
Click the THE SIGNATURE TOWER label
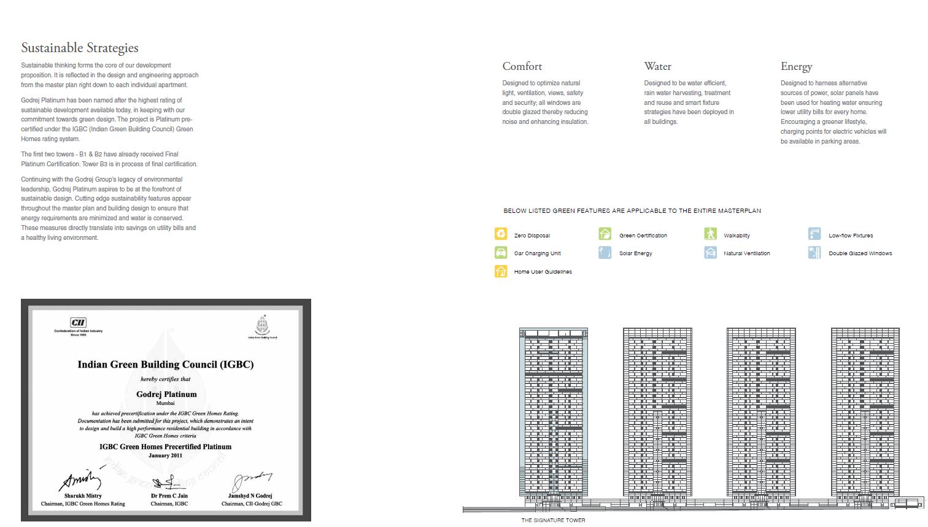553,520
